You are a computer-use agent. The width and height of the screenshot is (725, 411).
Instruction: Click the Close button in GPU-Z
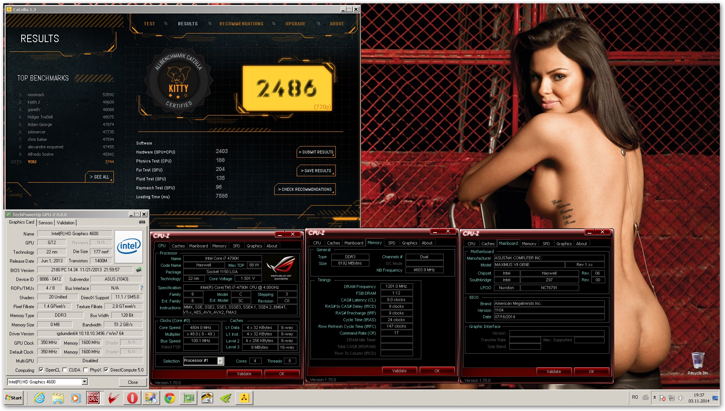click(x=133, y=382)
